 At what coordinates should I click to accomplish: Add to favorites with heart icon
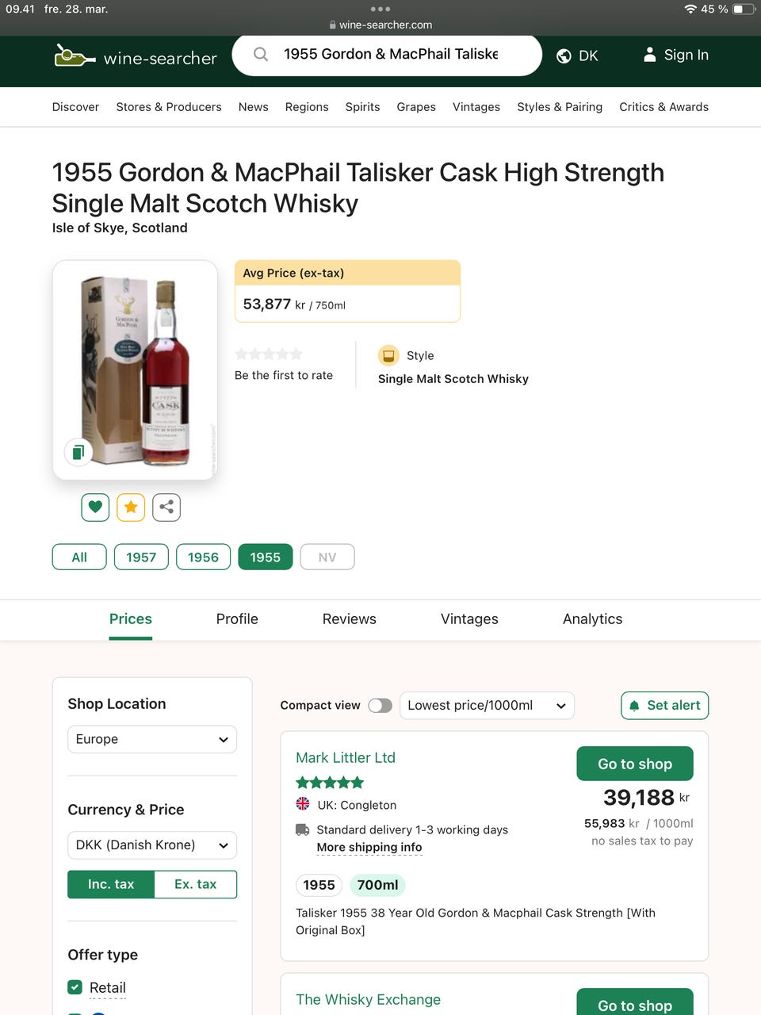tap(95, 507)
